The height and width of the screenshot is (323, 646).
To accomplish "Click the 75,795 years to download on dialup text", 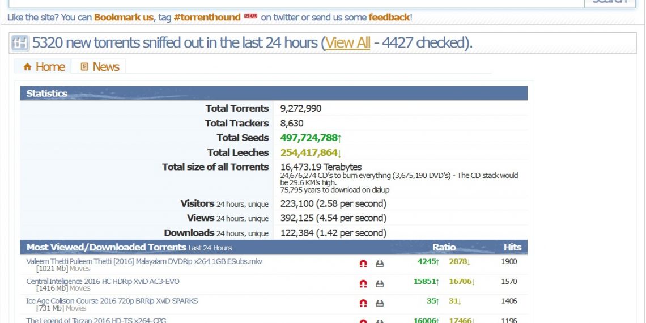I will pos(334,190).
